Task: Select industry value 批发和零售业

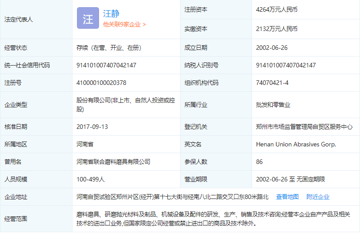Action: [x=273, y=105]
